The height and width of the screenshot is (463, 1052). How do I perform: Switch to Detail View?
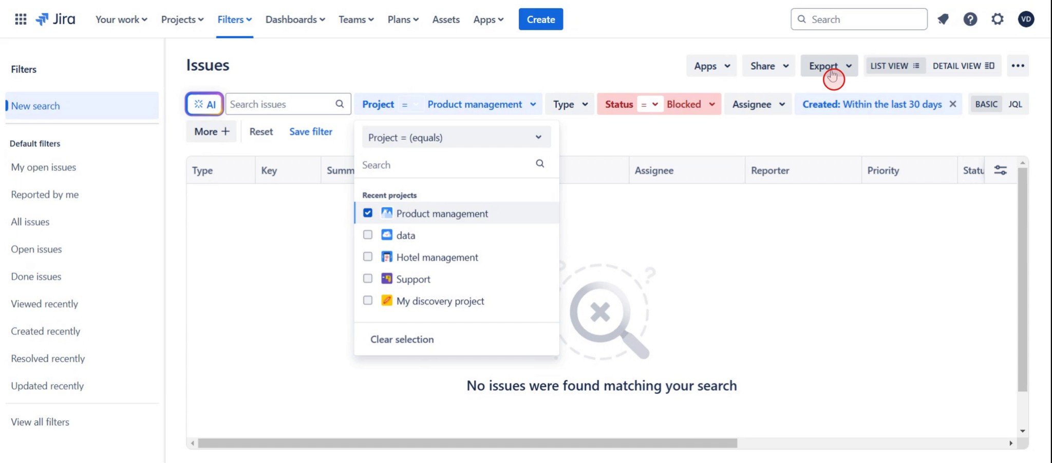964,66
